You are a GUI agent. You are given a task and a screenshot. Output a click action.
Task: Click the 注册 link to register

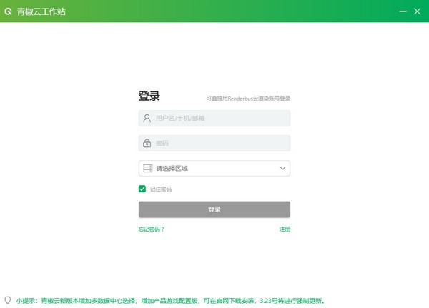click(x=285, y=229)
